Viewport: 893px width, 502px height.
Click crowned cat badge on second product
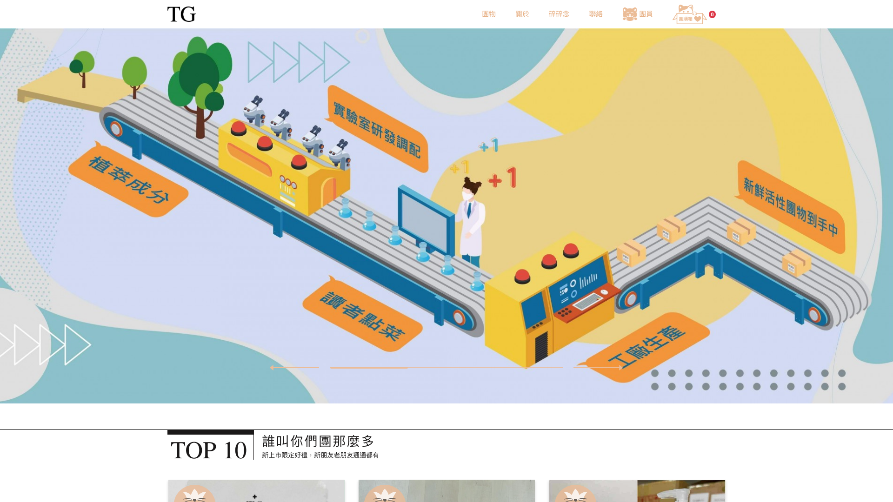(385, 495)
